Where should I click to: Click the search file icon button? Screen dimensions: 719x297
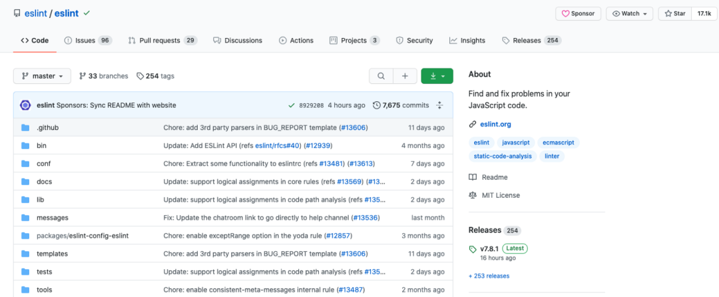click(381, 77)
